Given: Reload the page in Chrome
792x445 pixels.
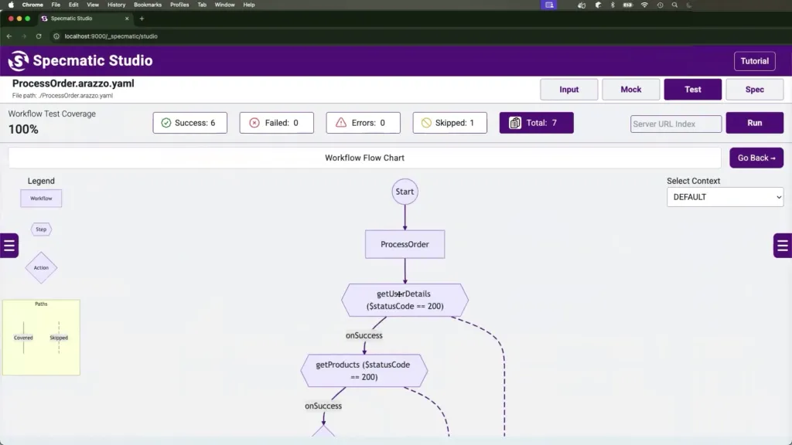Looking at the screenshot, I should [39, 36].
